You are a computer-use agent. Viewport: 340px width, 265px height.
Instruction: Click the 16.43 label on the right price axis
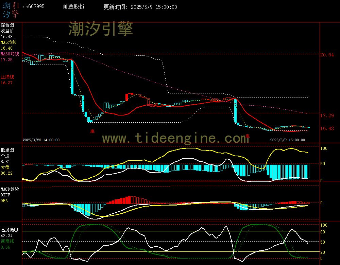(x=327, y=128)
